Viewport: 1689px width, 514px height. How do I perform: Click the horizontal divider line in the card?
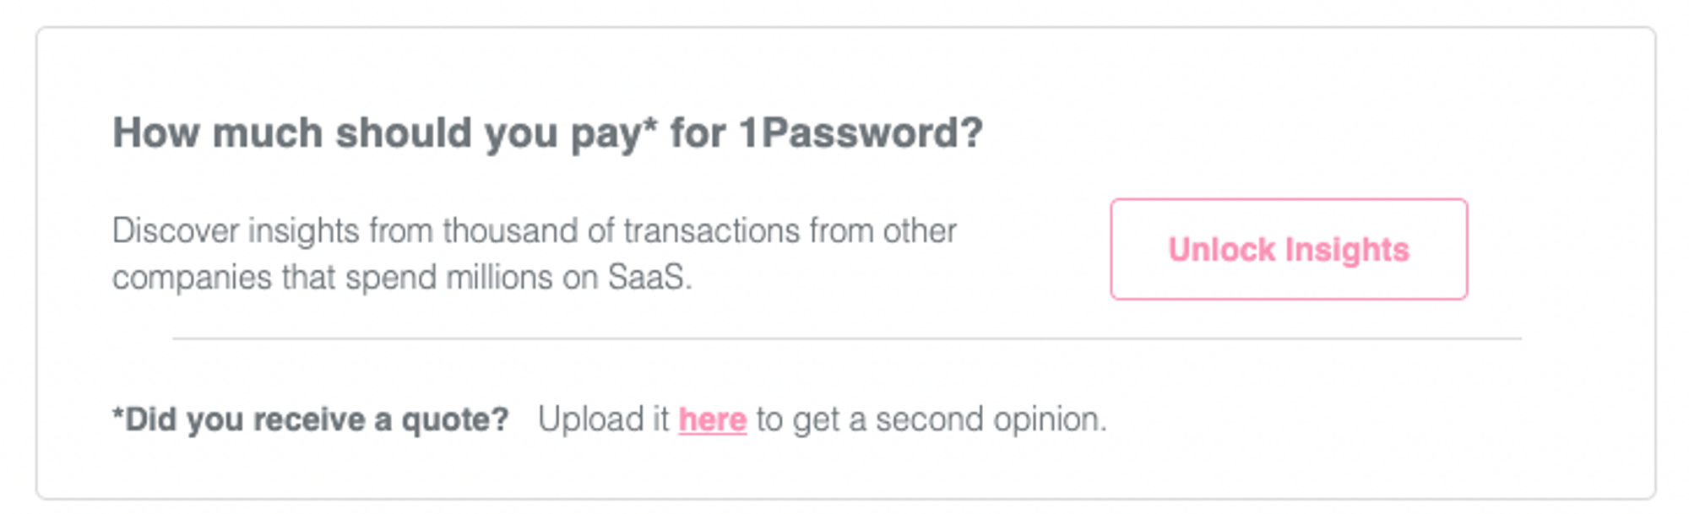point(846,338)
